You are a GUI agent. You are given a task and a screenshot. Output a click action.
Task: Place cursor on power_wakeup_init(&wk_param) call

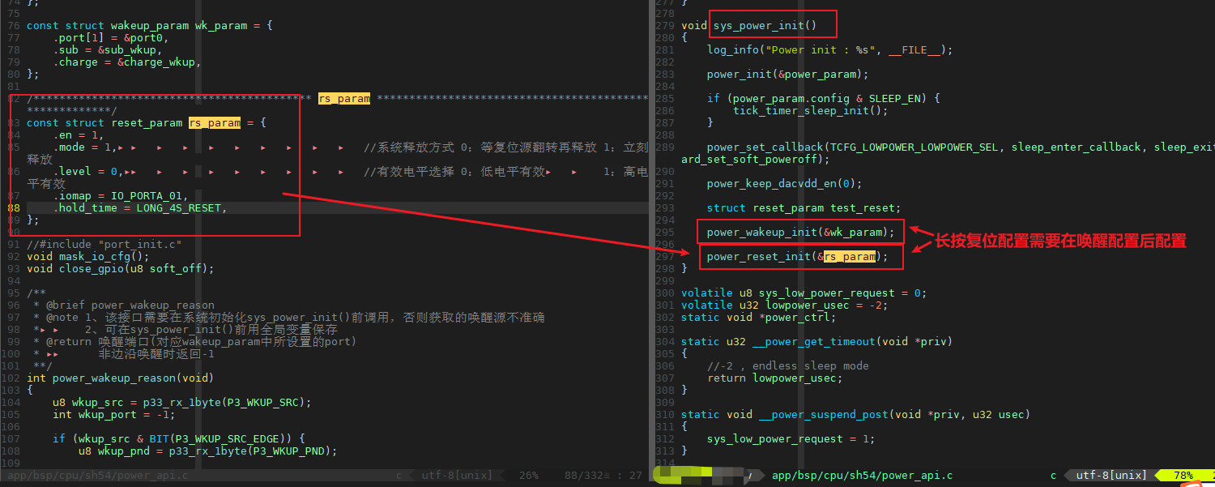[x=800, y=233]
